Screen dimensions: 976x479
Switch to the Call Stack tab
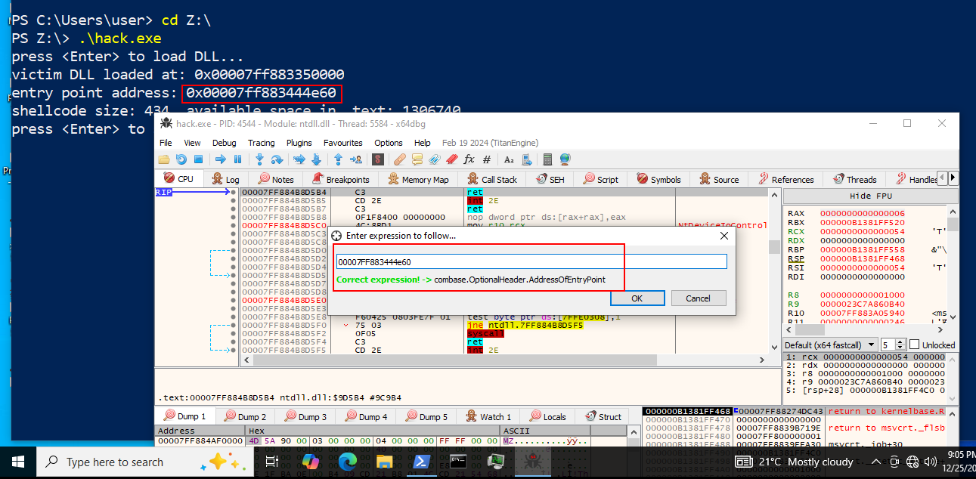pos(491,179)
